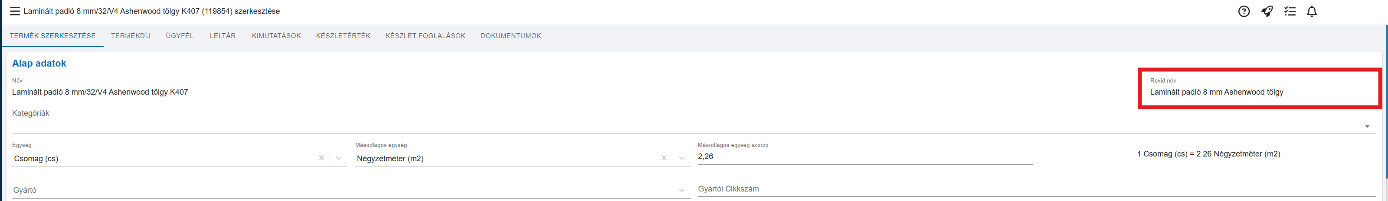Switch to the KÉSZLETÉRTÉK tab
Image resolution: width=1388 pixels, height=201 pixels.
pos(343,36)
